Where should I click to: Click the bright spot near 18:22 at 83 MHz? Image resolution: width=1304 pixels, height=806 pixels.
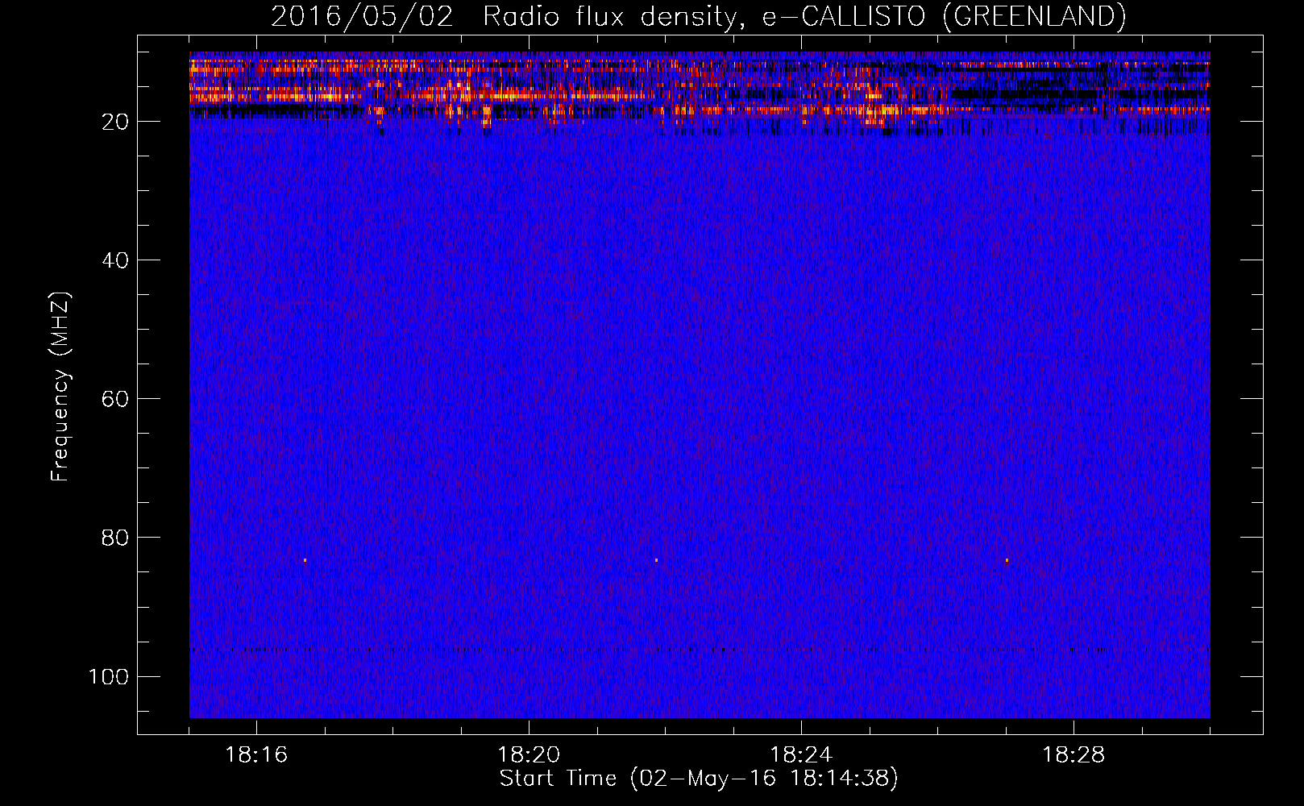[x=656, y=560]
